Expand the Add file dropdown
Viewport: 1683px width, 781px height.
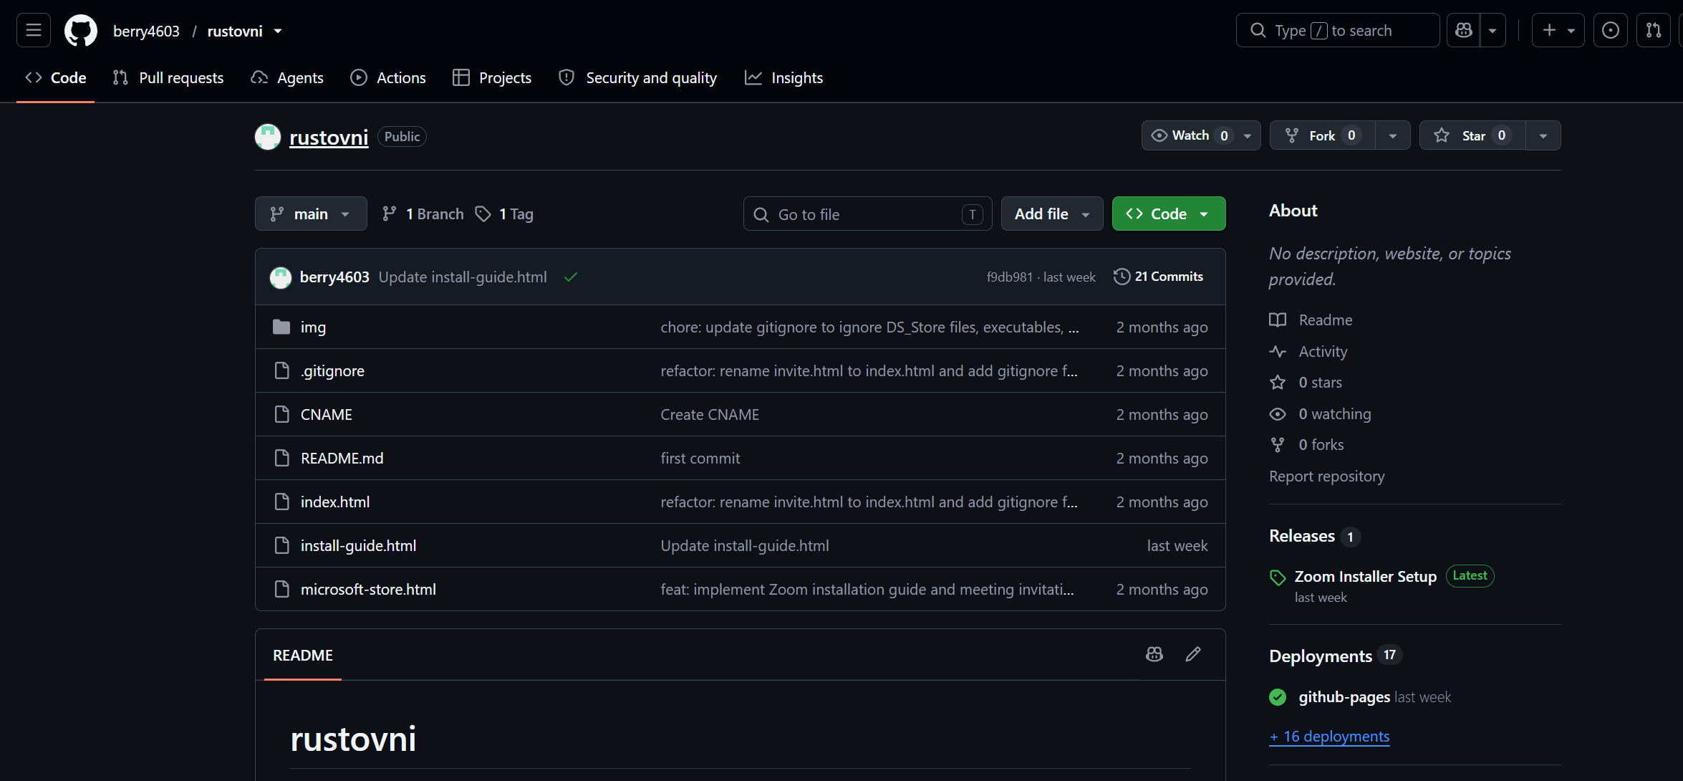[1052, 214]
